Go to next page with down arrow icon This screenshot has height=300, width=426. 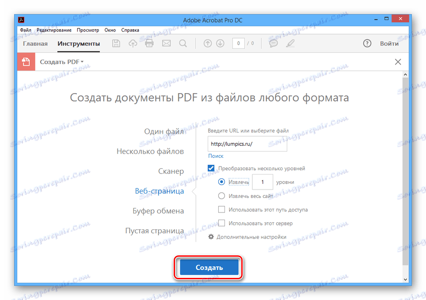(x=221, y=43)
